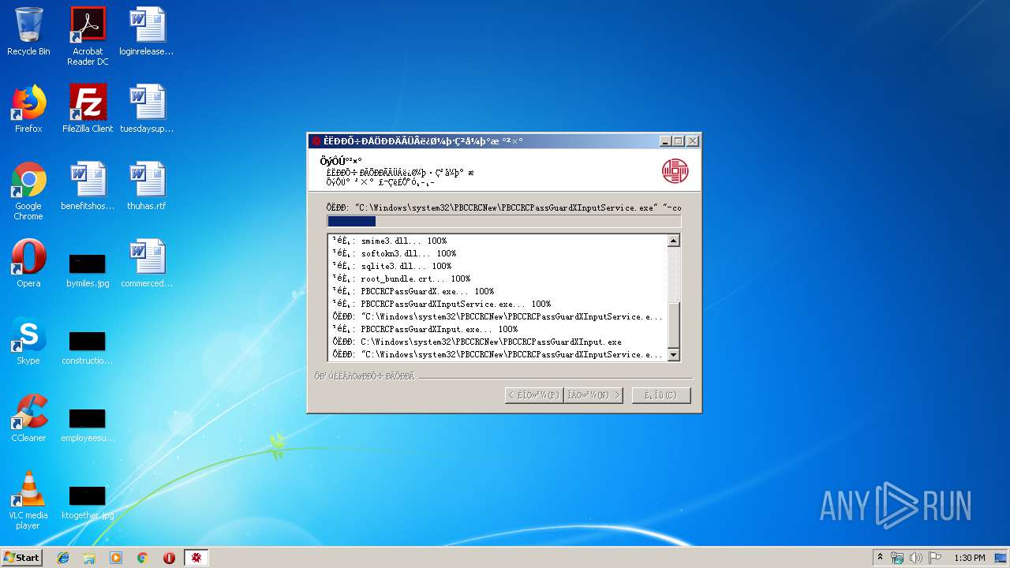Viewport: 1010px width, 568px height.
Task: Launch Opera browser from desktop
Action: pyautogui.click(x=28, y=263)
